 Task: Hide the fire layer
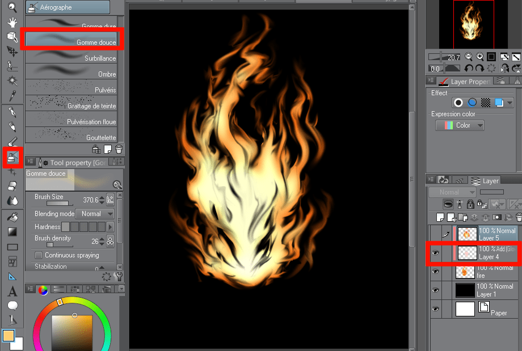point(435,272)
